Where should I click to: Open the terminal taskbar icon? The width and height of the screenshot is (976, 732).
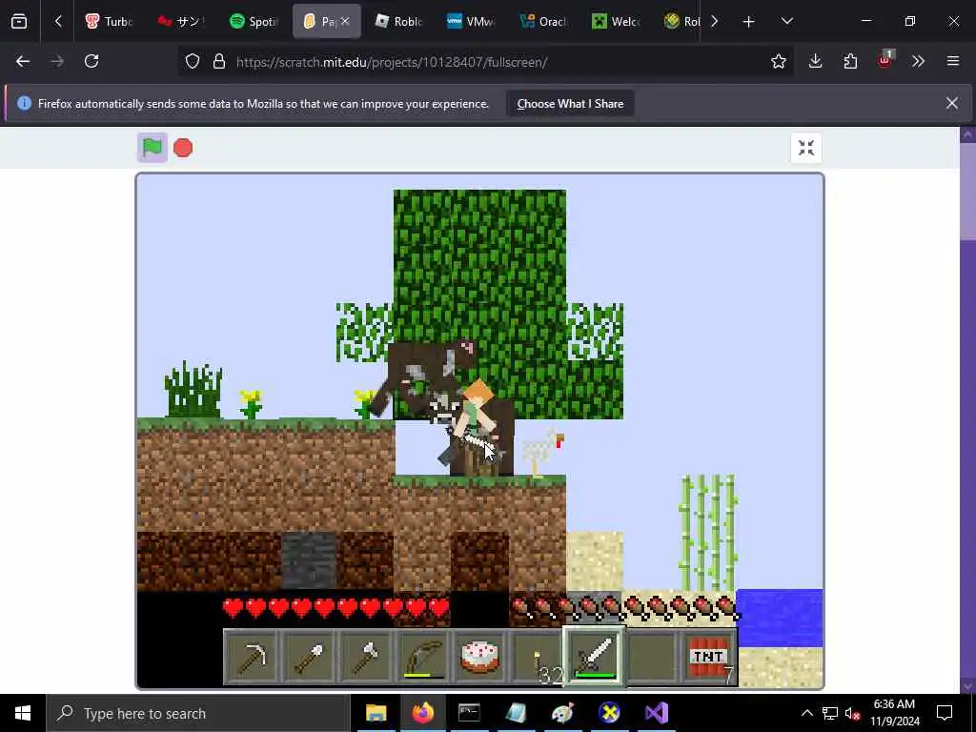(469, 713)
